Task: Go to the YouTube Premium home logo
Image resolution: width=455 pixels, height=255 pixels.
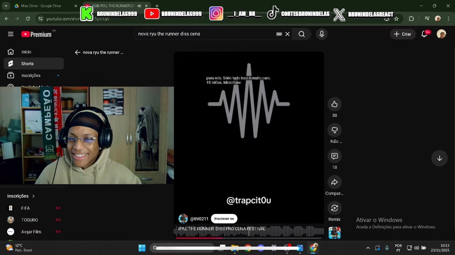Action: point(36,34)
